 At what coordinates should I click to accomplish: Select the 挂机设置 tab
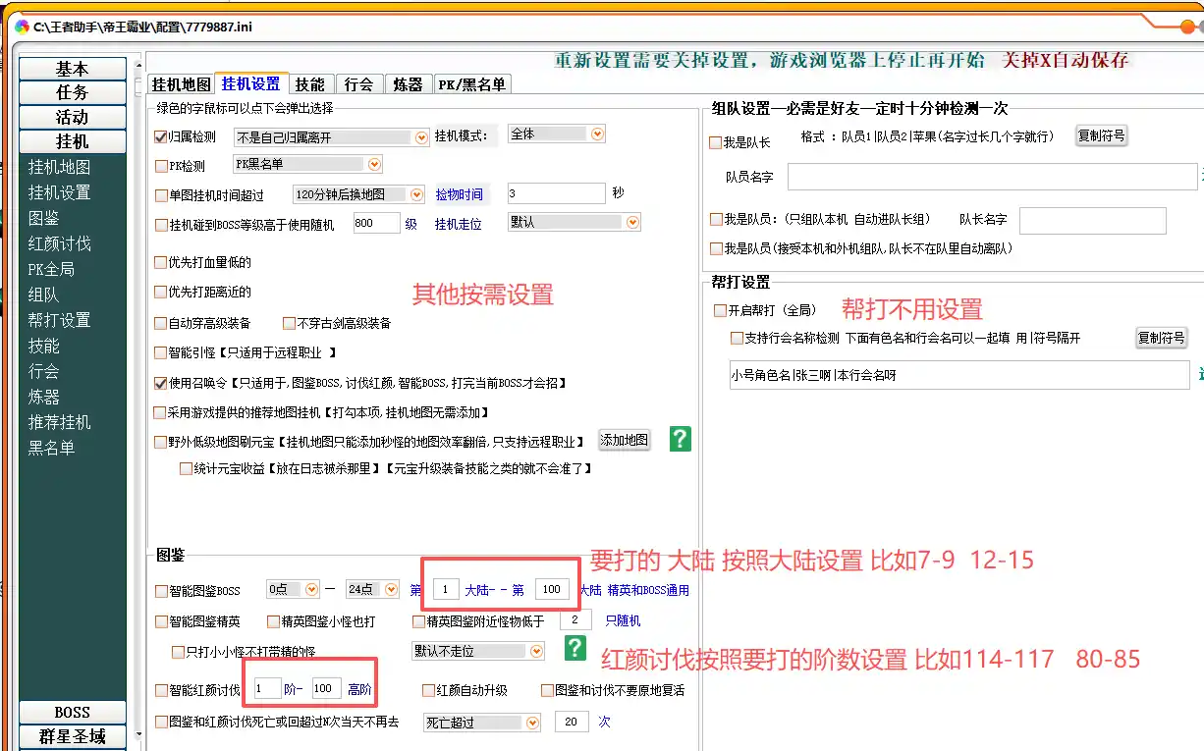[x=251, y=83]
